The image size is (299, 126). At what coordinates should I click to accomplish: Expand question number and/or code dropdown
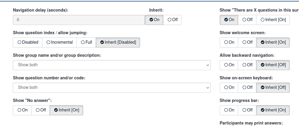click(111, 88)
